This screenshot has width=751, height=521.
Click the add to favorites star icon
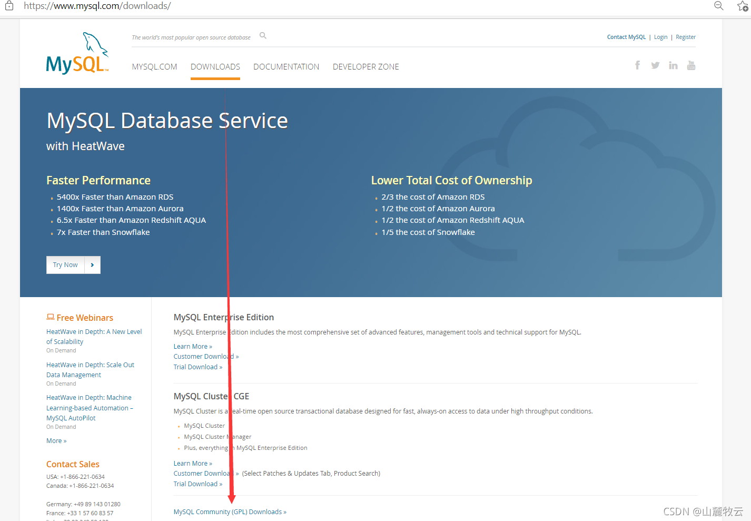(743, 6)
